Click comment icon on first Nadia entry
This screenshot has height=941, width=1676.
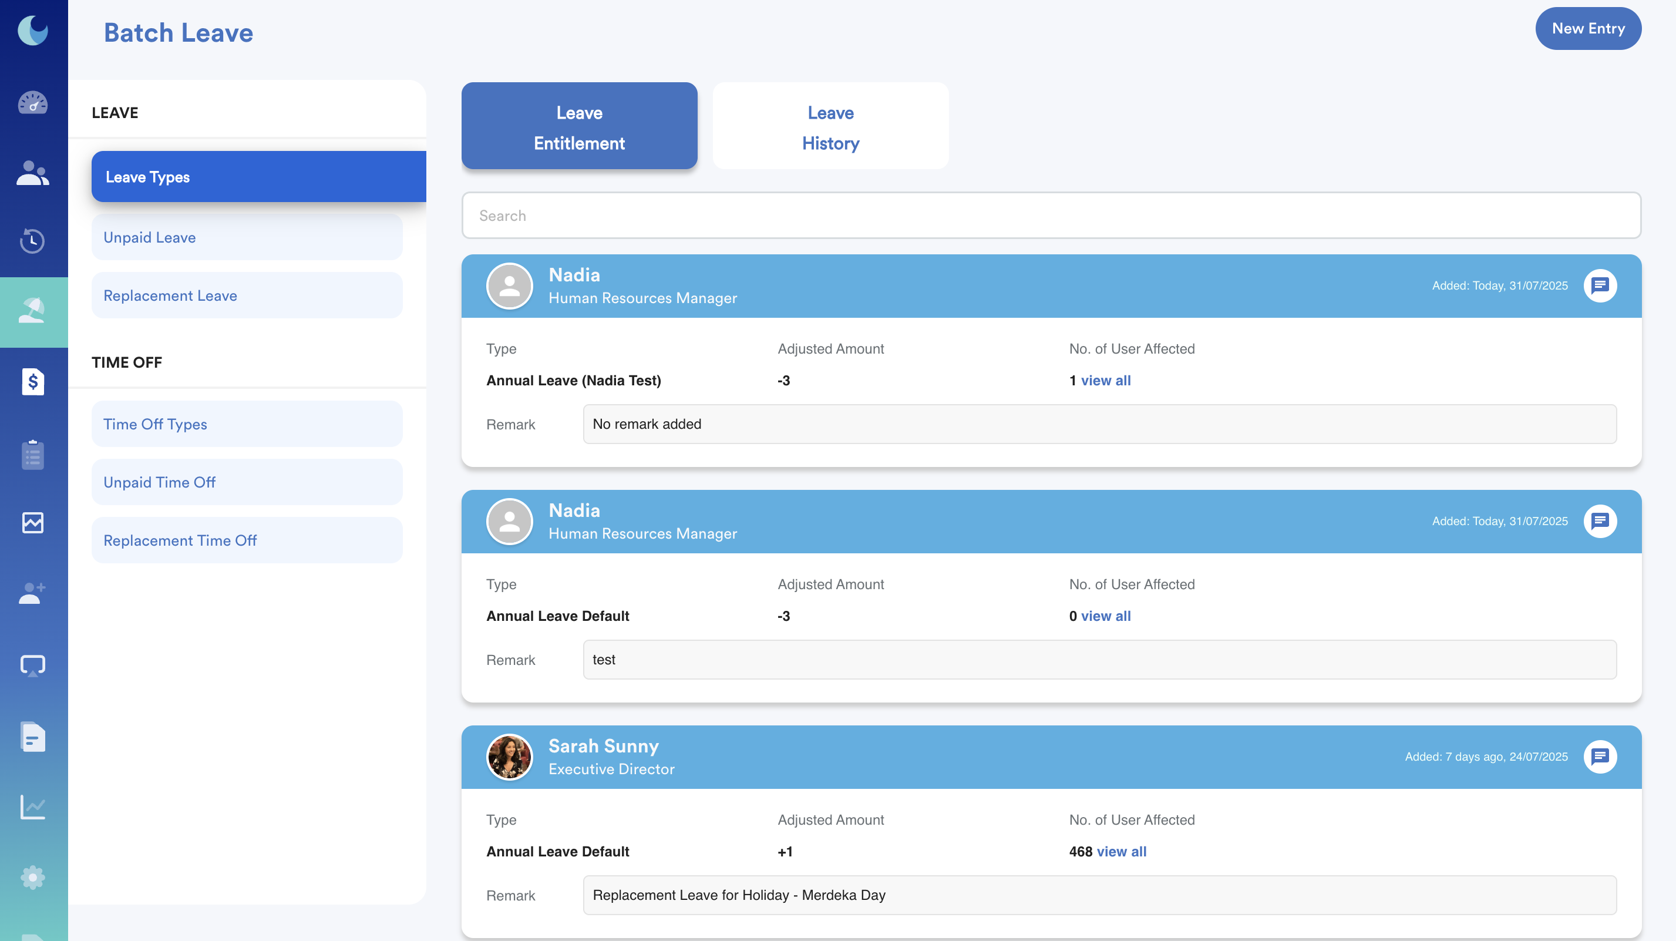(x=1600, y=285)
